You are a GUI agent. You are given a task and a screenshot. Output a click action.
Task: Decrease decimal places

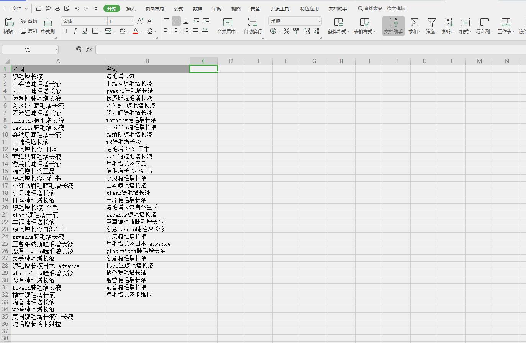pyautogui.click(x=316, y=31)
